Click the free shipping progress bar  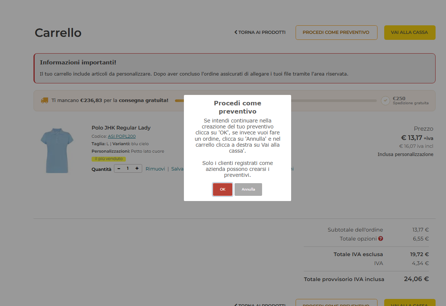point(275,101)
